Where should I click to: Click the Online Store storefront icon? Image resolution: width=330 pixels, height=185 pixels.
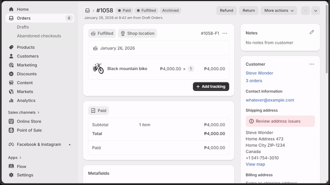[11, 121]
